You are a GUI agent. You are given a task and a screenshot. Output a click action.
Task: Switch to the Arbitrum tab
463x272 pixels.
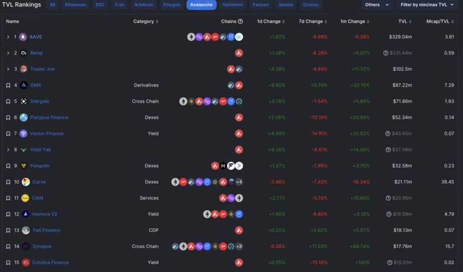144,5
